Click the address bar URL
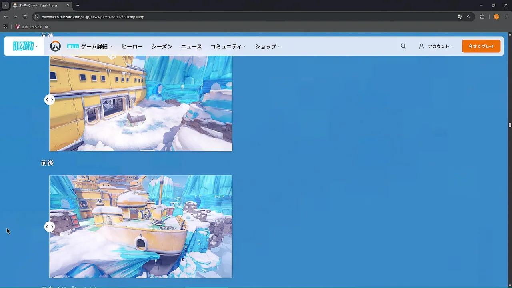 93,17
